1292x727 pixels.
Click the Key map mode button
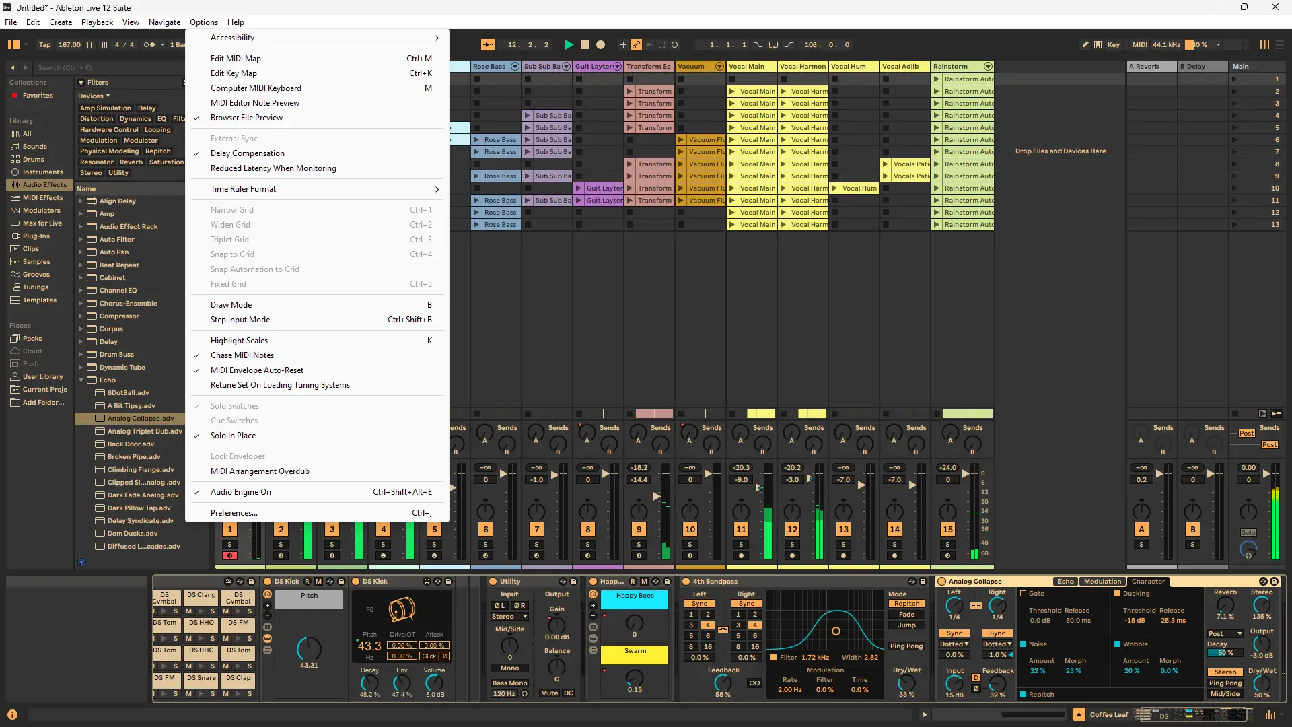1114,45
